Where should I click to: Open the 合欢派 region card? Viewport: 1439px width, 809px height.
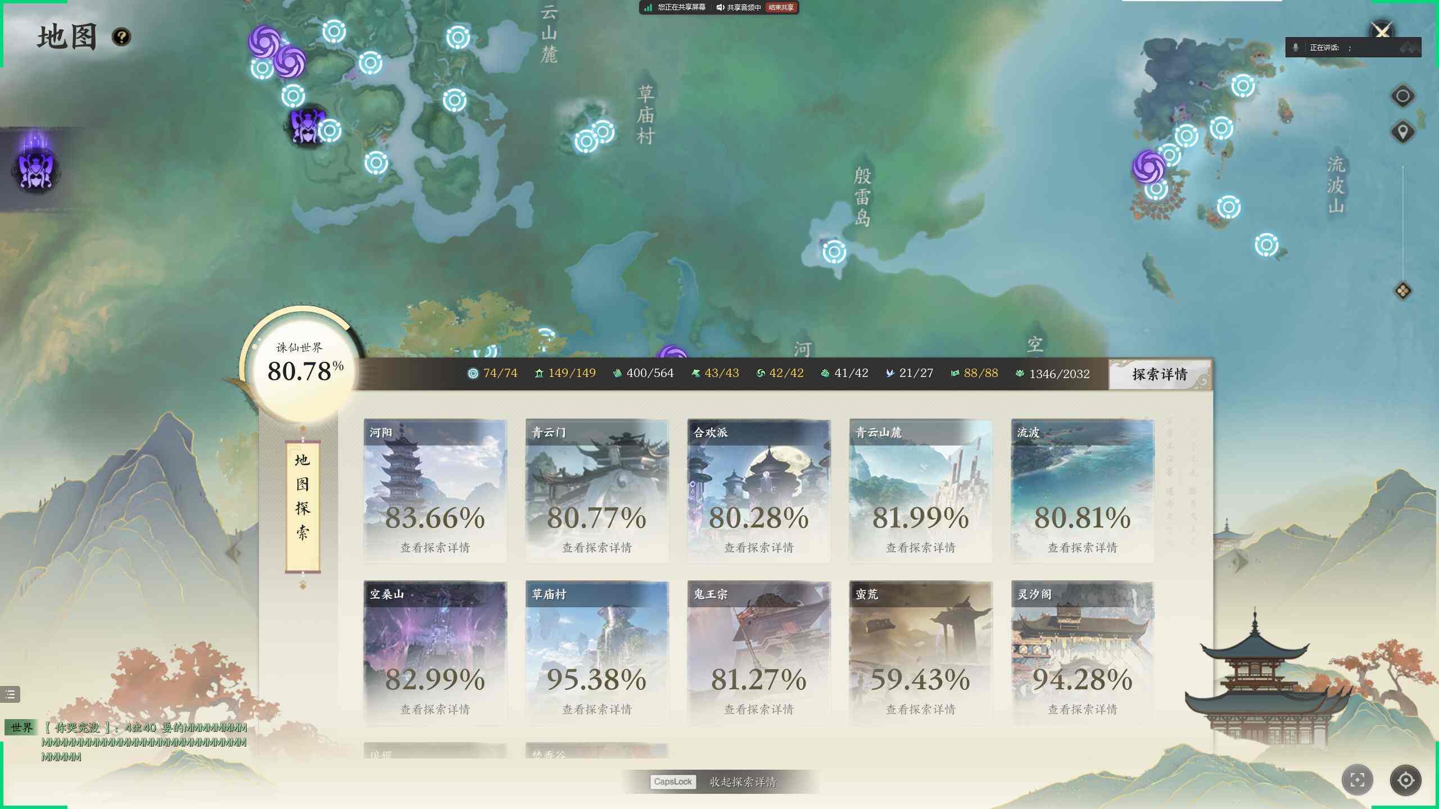(x=759, y=490)
